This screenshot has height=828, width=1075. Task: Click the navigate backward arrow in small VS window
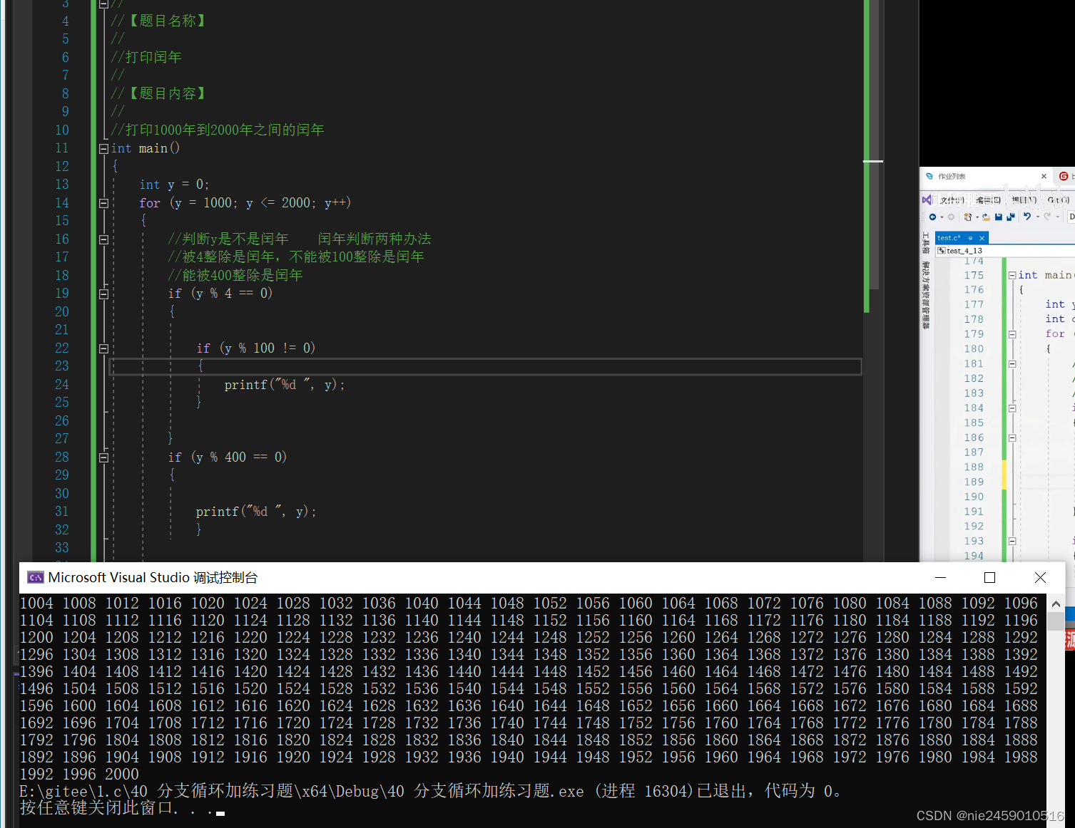[932, 217]
